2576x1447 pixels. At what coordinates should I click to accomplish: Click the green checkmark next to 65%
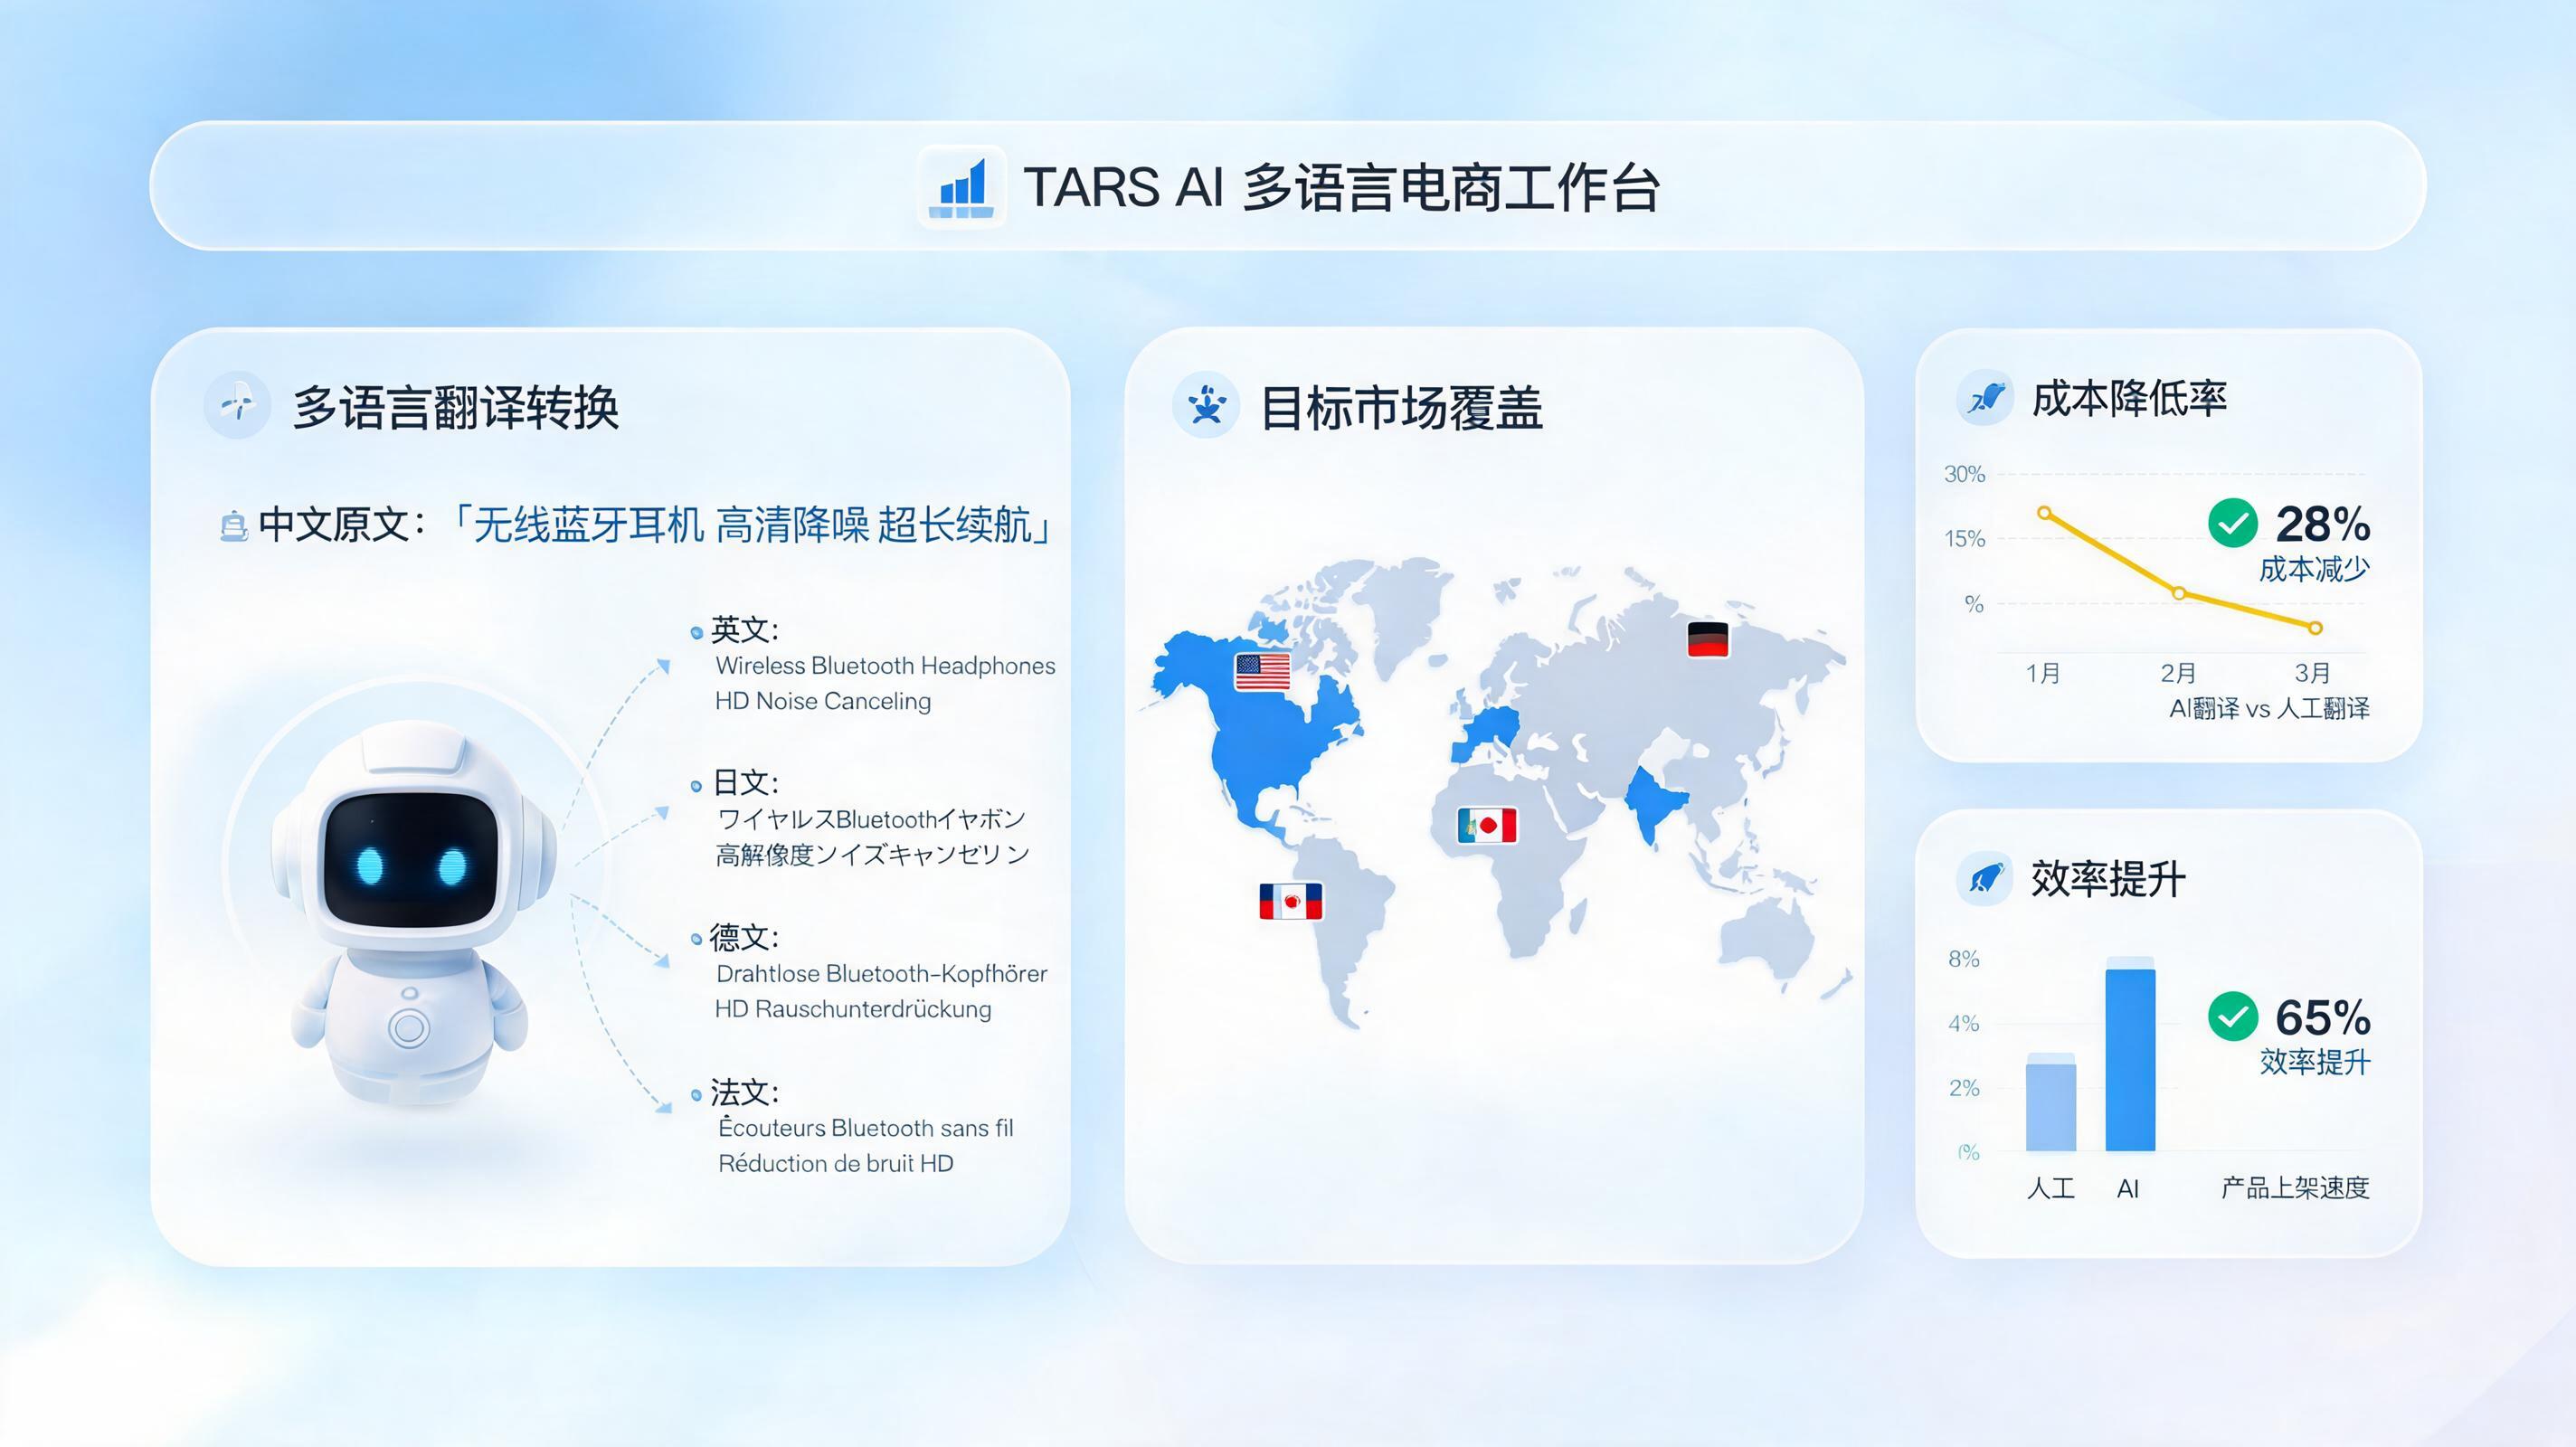(2232, 1016)
